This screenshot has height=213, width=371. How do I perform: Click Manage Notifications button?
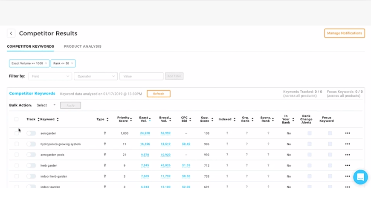coord(345,33)
